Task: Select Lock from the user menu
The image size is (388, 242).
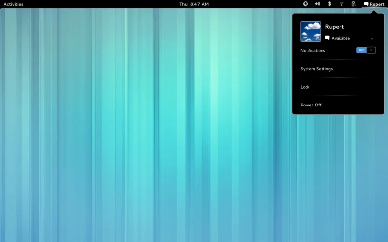Action: pyautogui.click(x=305, y=87)
